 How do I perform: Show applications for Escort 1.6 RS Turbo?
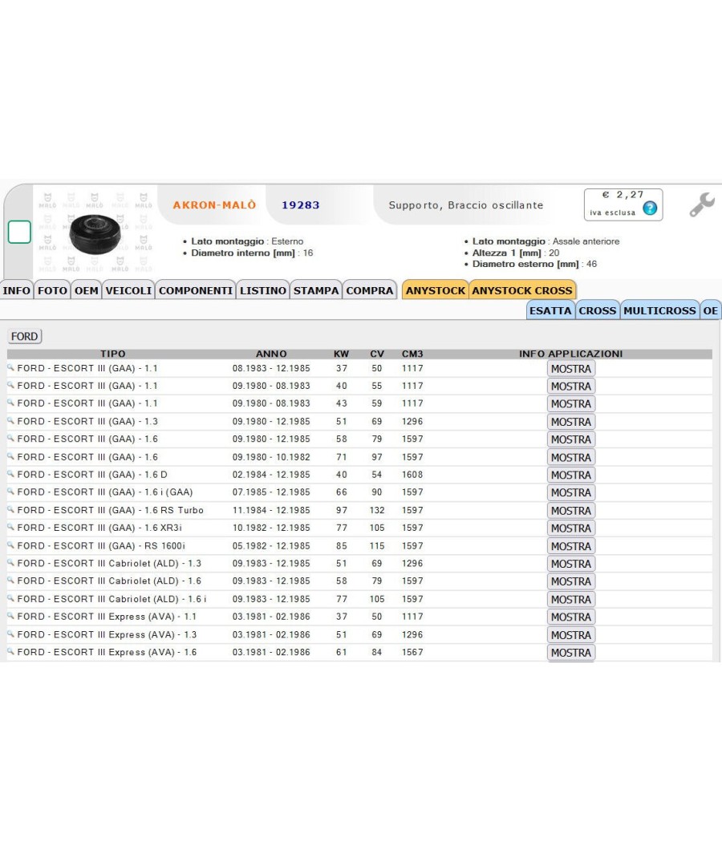571,511
